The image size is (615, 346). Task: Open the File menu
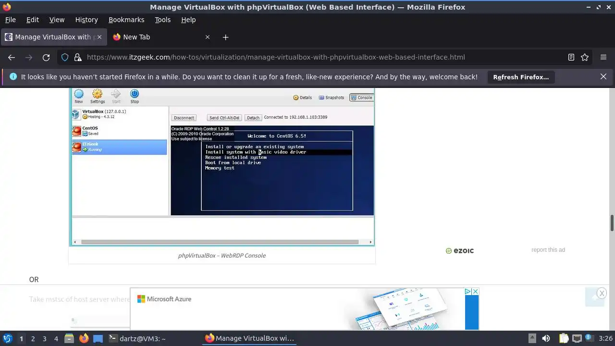[11, 20]
